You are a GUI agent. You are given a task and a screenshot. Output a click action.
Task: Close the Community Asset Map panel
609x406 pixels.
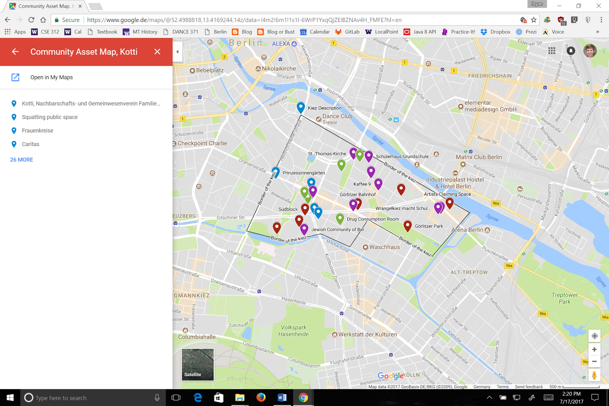click(157, 52)
